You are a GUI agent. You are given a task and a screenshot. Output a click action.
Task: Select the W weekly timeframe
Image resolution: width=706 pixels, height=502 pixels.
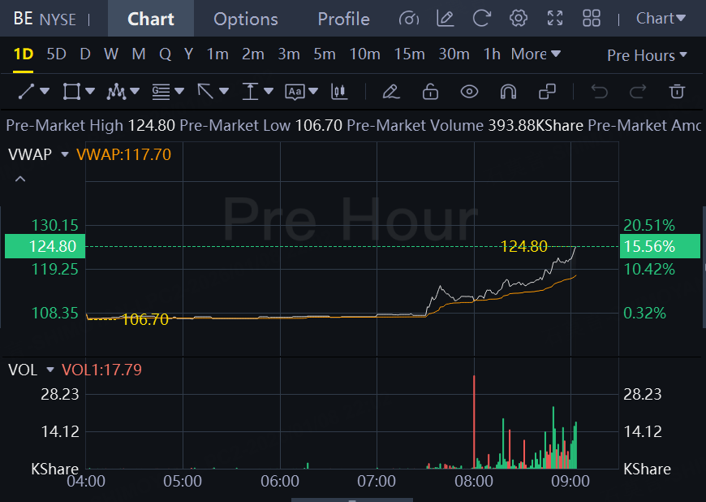[110, 54]
